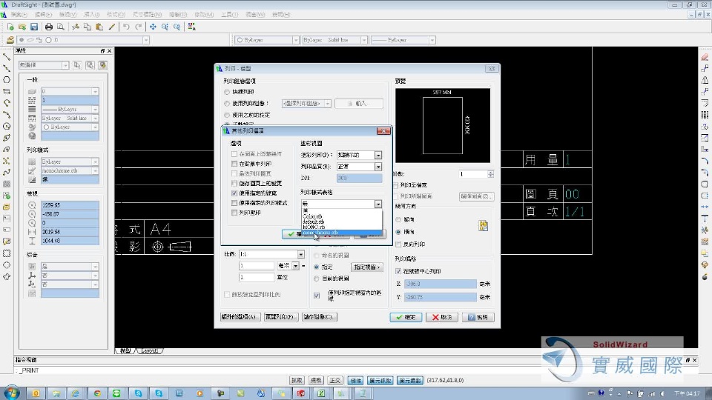The image size is (712, 400).
Task: Click the Open file toolbar icon
Action: [x=22, y=27]
